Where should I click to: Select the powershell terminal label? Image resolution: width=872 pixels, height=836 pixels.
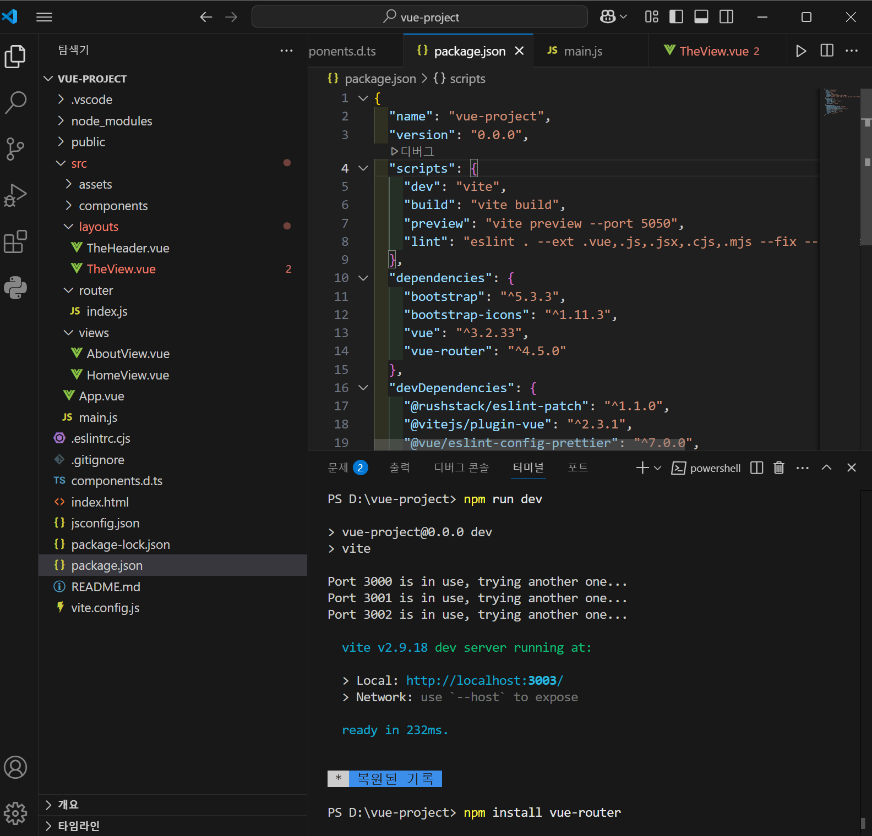(x=706, y=468)
